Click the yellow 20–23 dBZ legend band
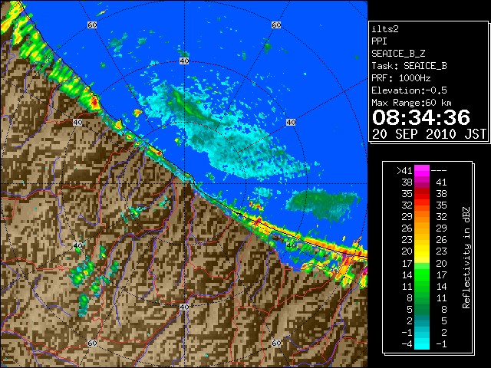The width and height of the screenshot is (491, 368). pyautogui.click(x=422, y=251)
